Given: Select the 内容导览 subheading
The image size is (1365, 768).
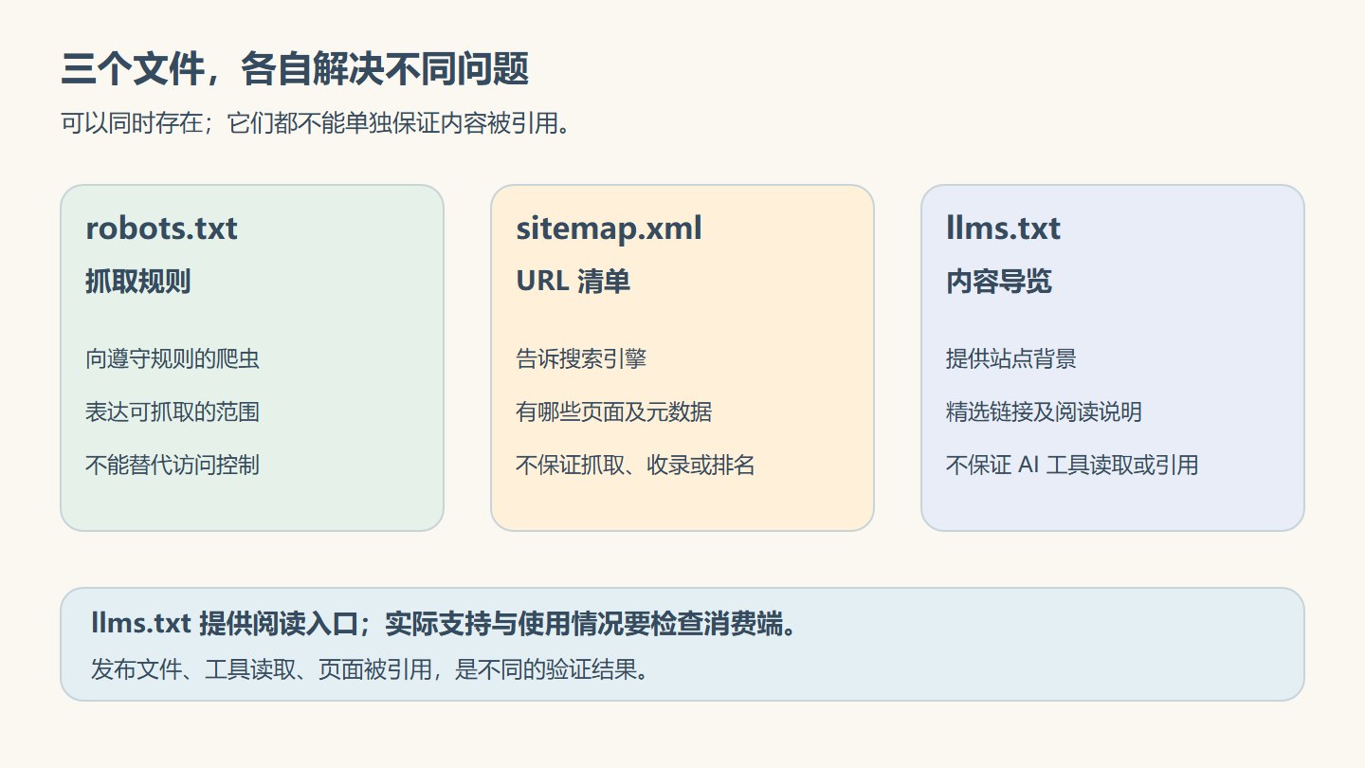Looking at the screenshot, I should [998, 282].
